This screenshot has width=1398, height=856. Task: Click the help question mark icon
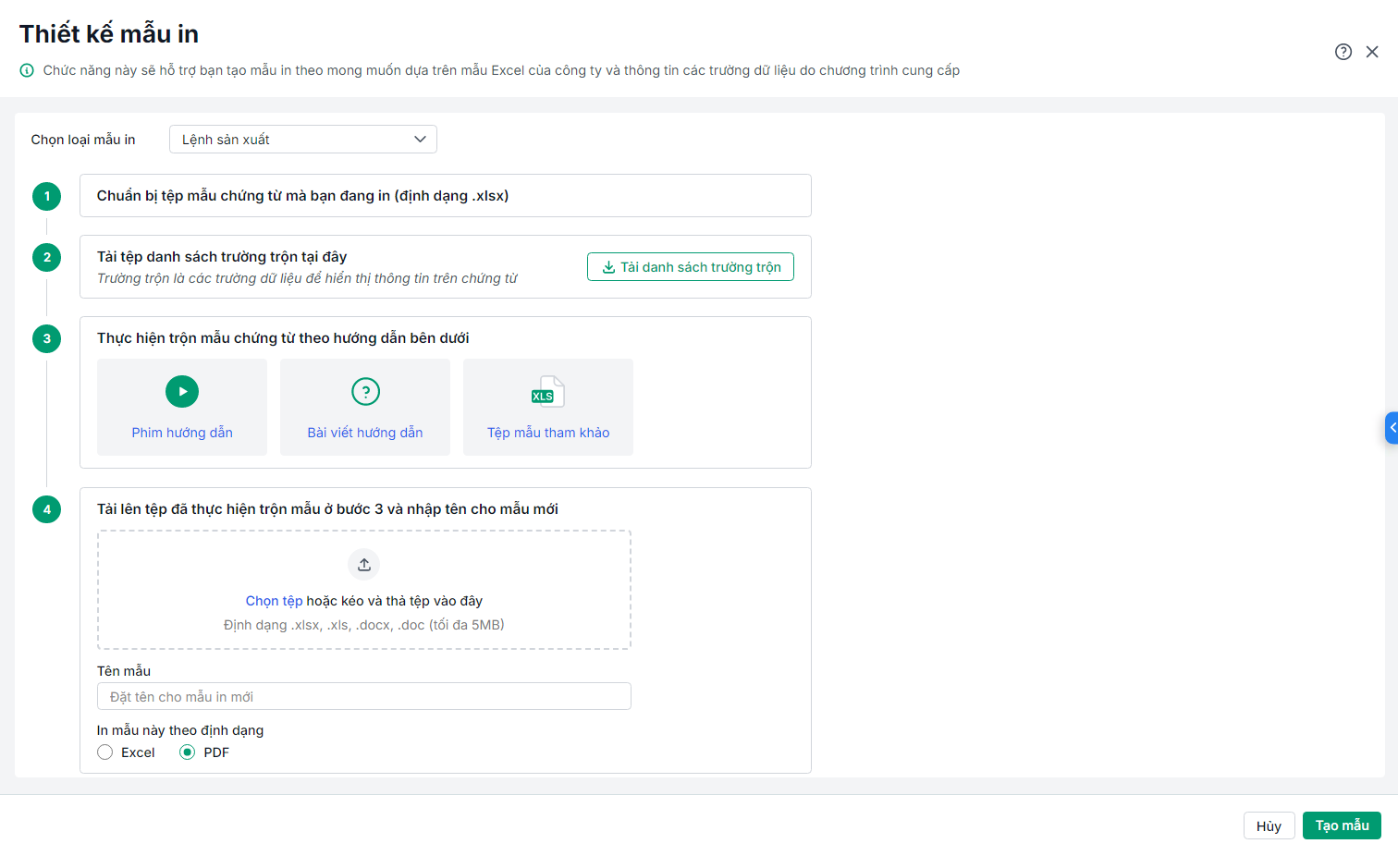[1343, 52]
